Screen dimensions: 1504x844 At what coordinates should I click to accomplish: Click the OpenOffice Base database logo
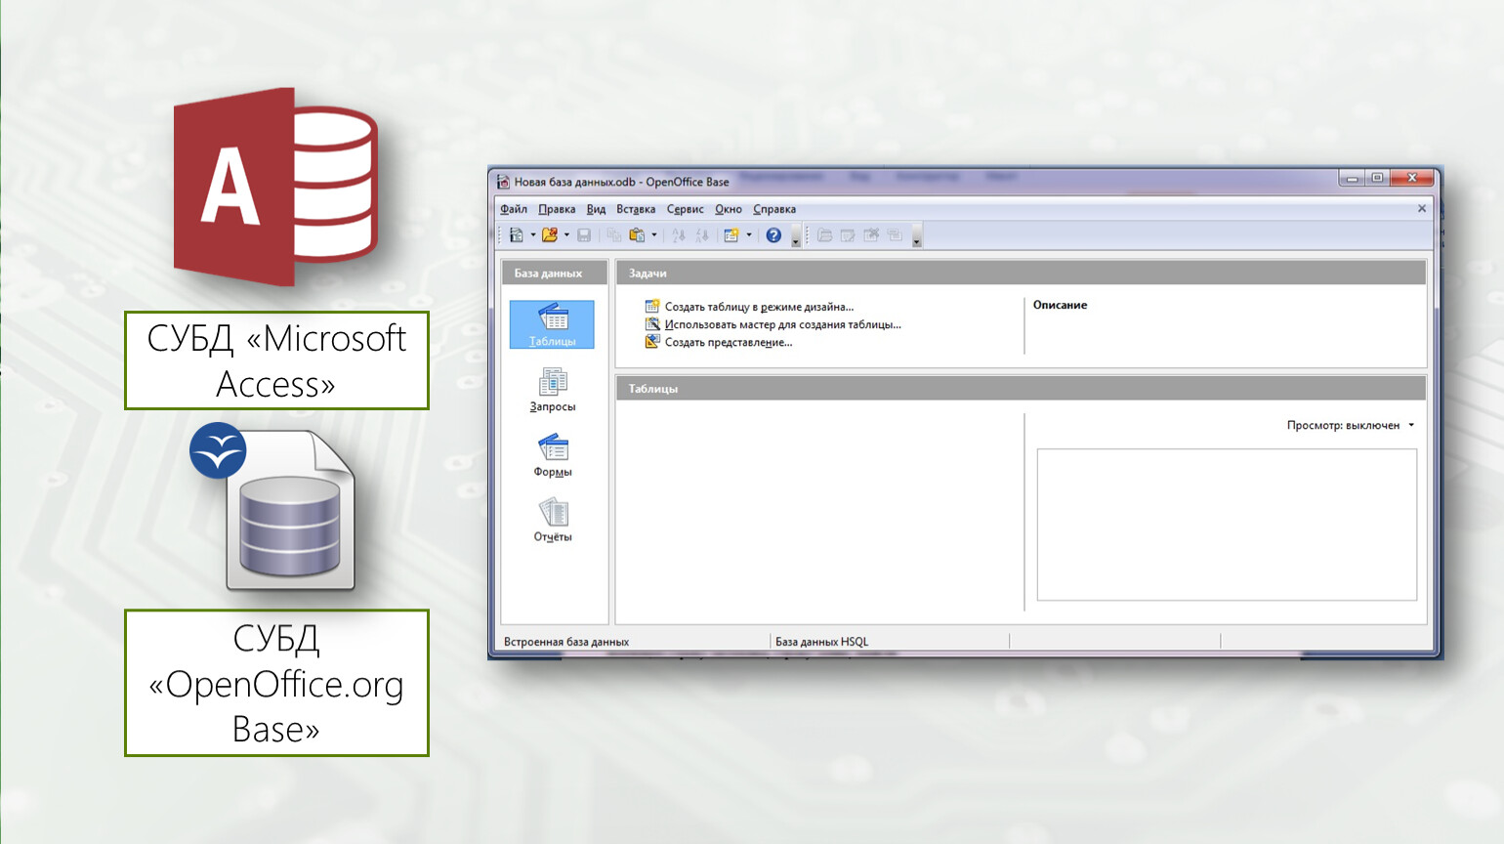click(273, 506)
